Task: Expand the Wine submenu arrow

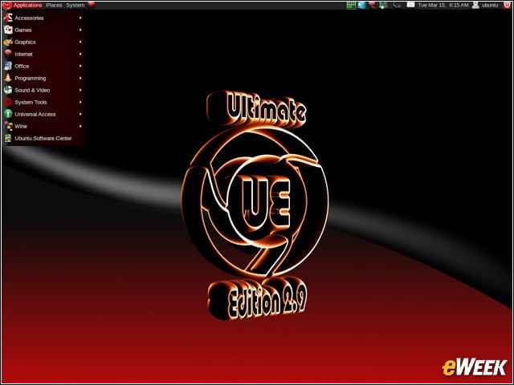Action: coord(80,126)
